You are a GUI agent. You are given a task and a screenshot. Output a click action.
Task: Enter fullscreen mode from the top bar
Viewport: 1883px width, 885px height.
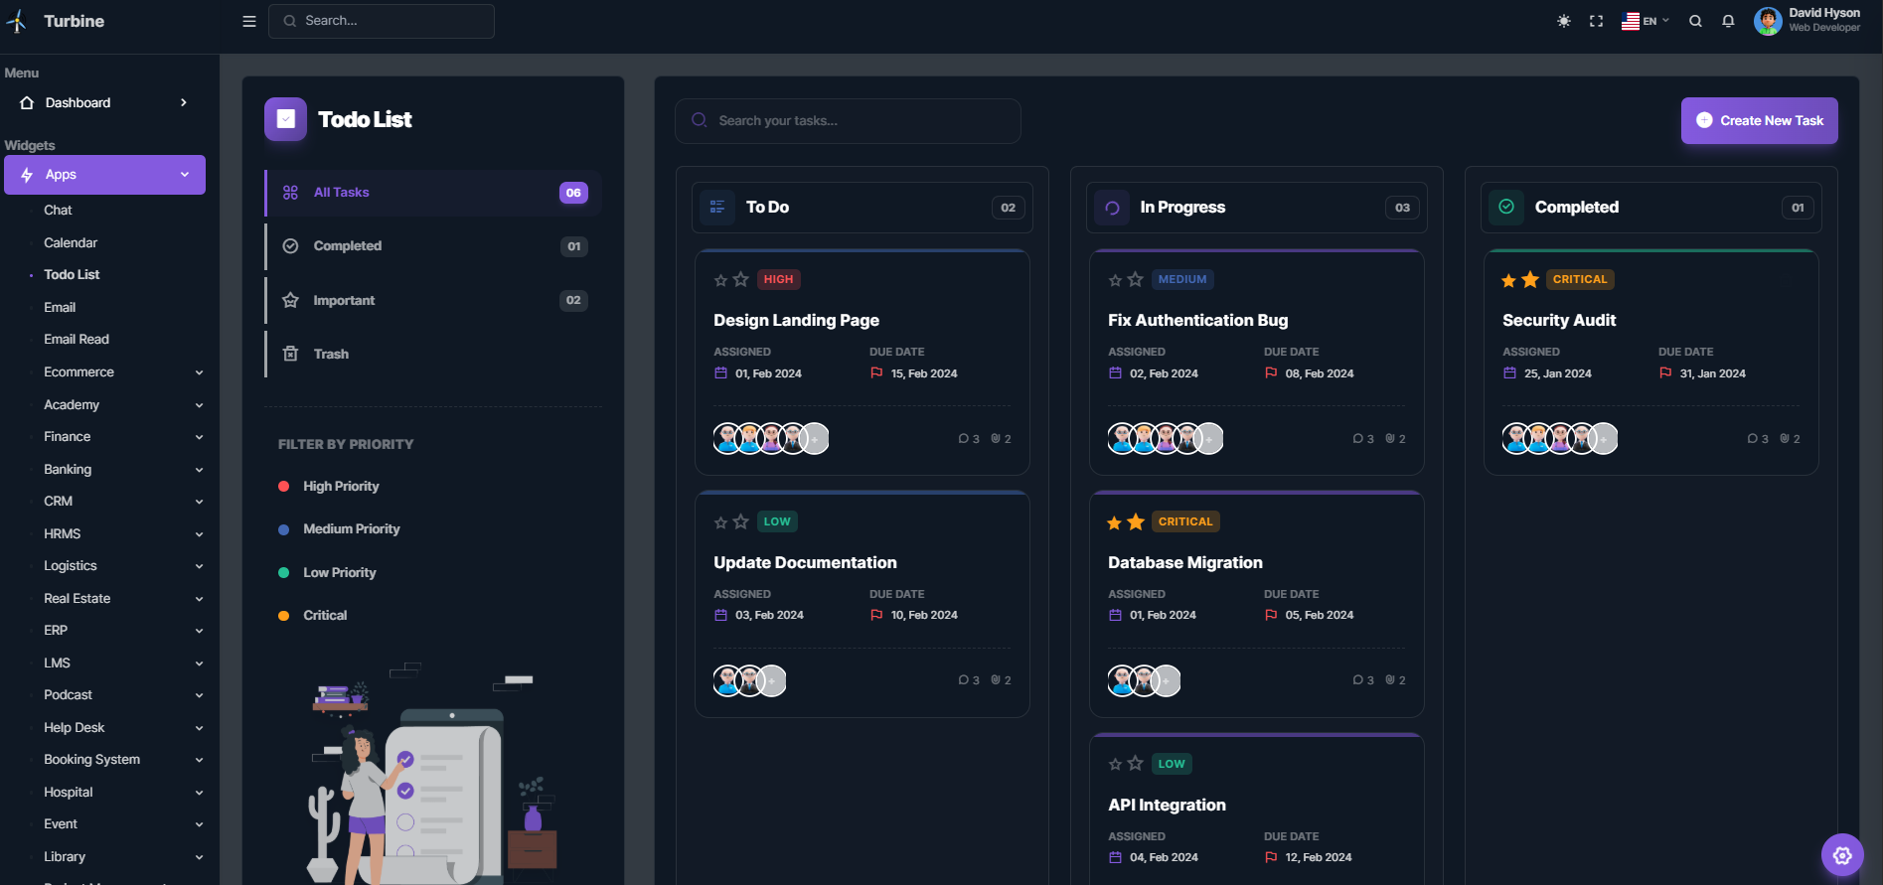[1596, 21]
